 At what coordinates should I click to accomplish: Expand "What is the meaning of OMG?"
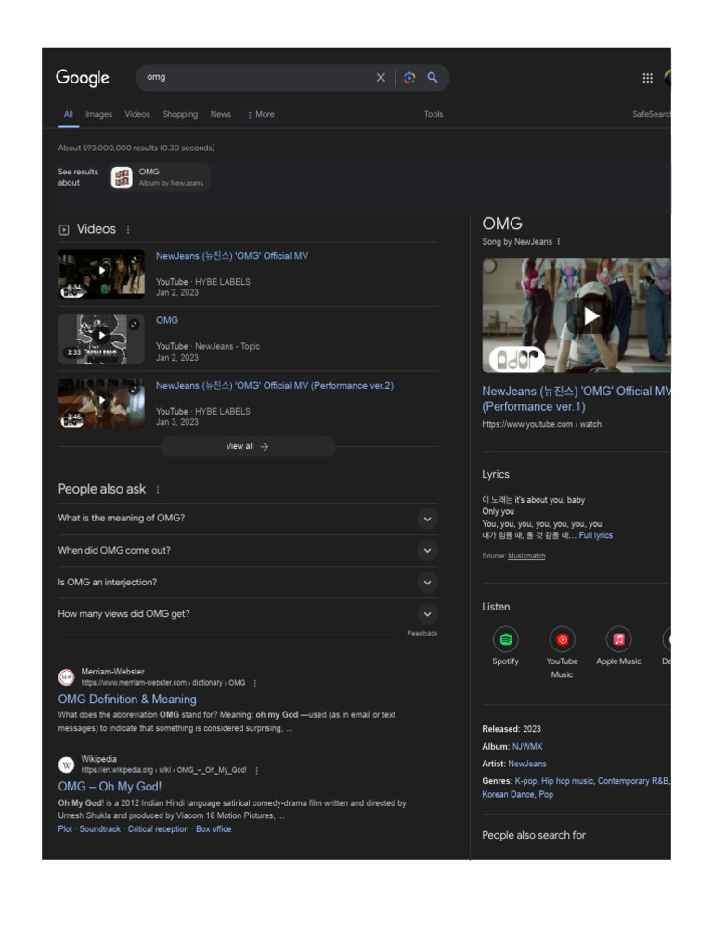248,519
